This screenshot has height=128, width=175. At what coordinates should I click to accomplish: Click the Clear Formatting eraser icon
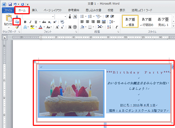coord(62,22)
